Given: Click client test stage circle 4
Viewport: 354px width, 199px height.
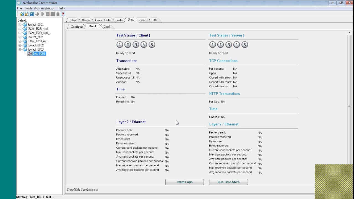Looking at the screenshot, I should tap(144, 44).
